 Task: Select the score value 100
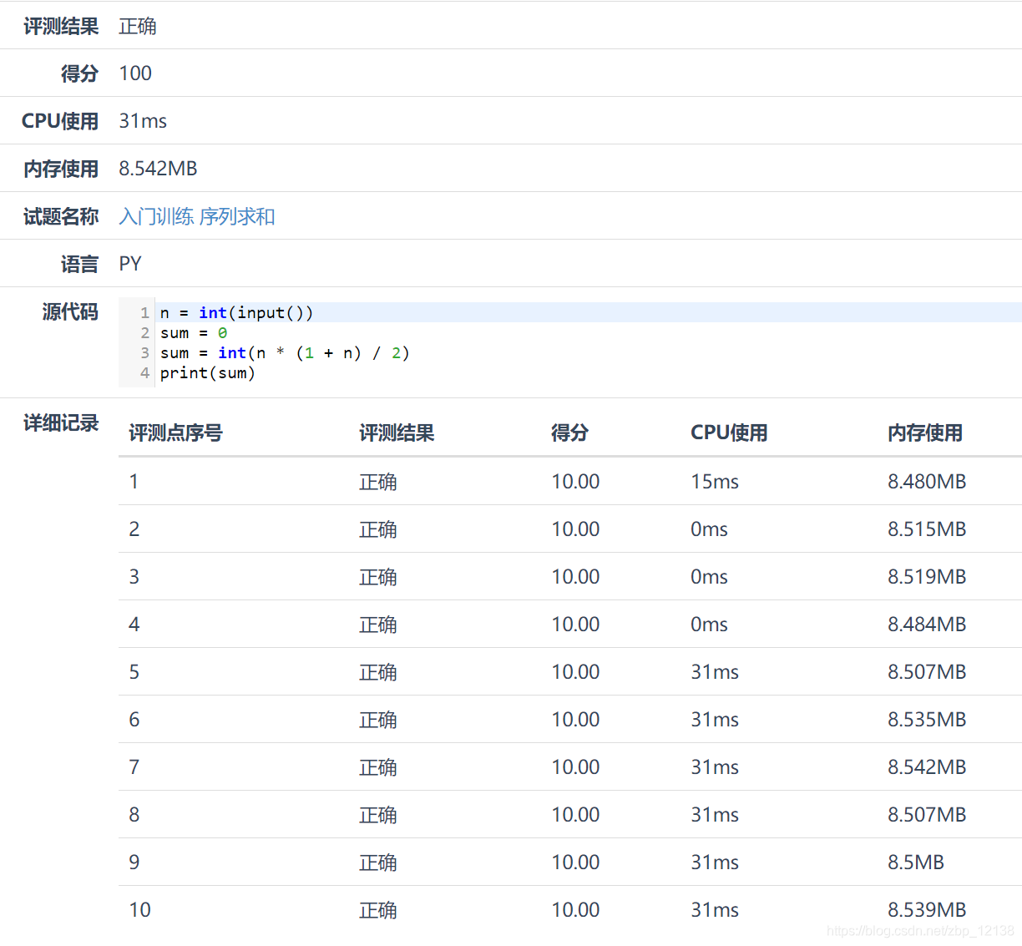(x=135, y=73)
